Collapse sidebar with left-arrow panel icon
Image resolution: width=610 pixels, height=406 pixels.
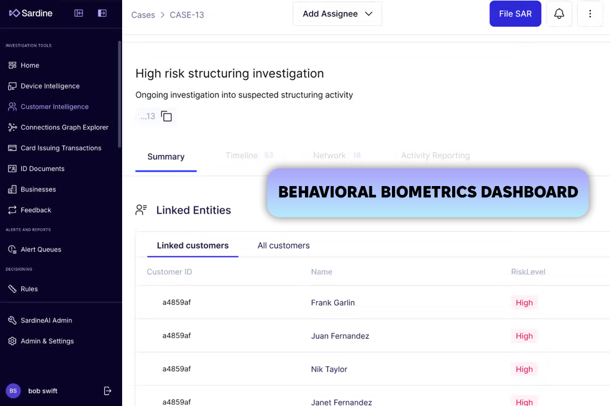point(79,13)
